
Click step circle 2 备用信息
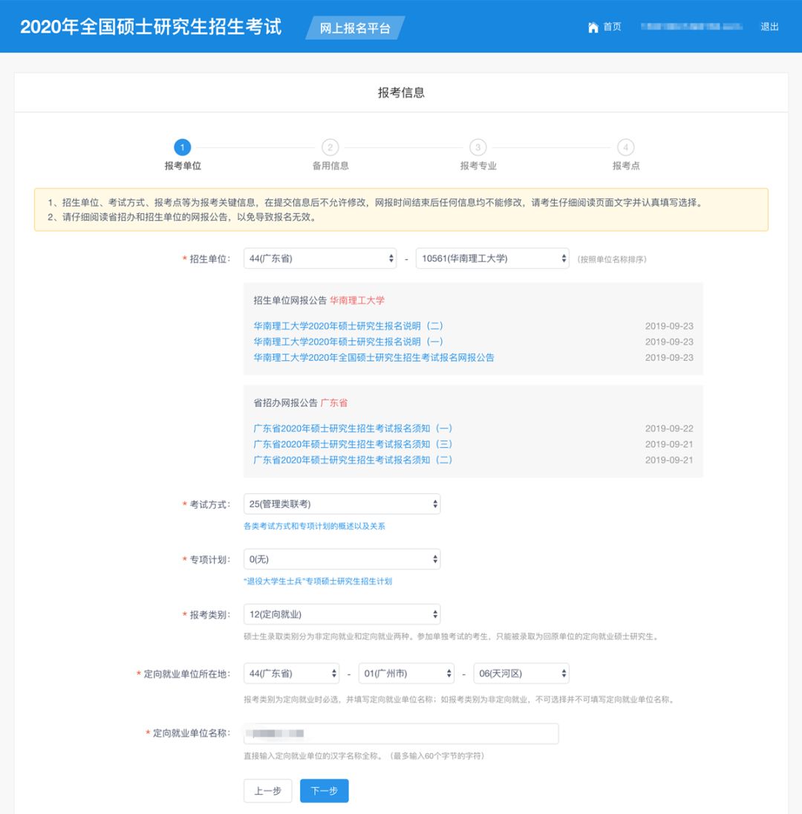330,146
